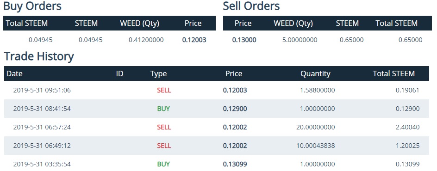Screen dimensions: 437x171
Task: Click the sell order quantity 5.00000000
Action: (300, 40)
